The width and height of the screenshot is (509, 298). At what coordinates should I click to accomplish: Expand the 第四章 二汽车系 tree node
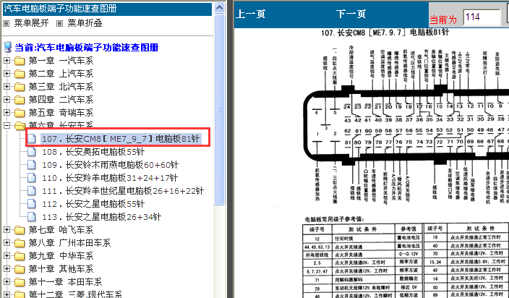[x=7, y=99]
